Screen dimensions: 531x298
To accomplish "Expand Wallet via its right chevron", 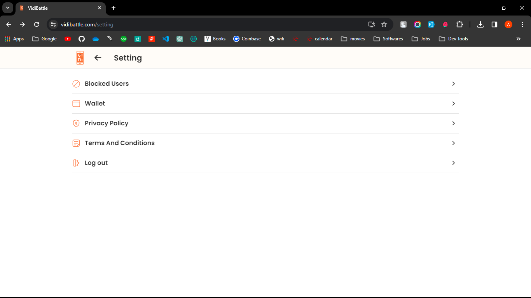I will point(453,104).
